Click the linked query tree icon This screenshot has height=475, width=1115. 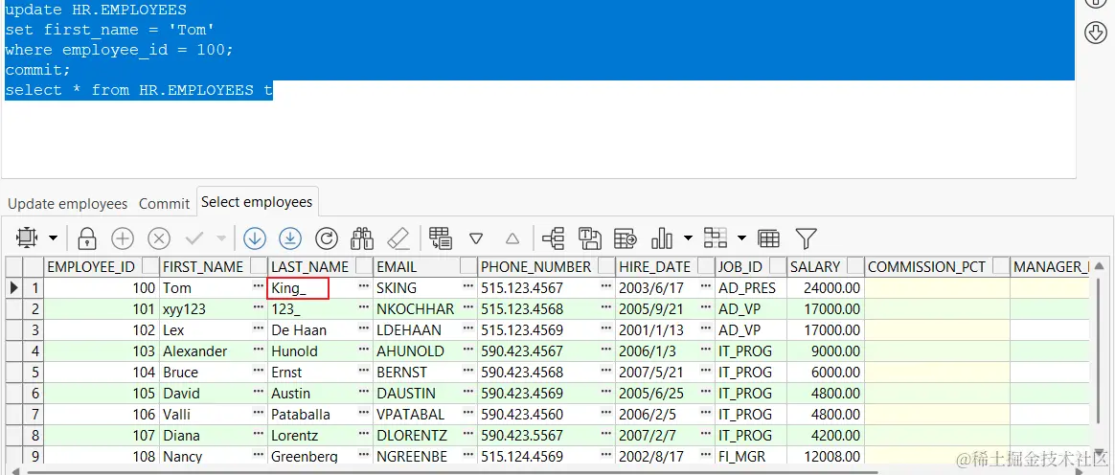click(554, 238)
